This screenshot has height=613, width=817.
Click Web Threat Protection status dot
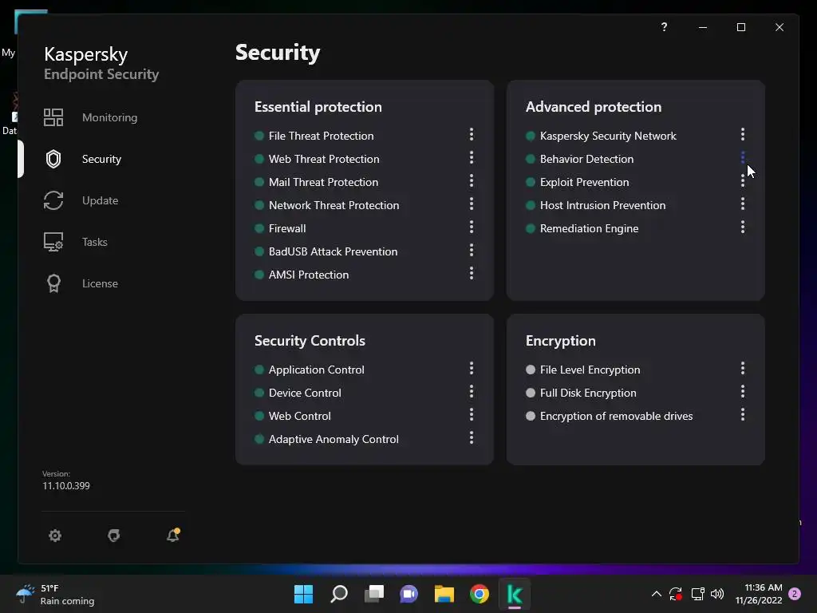pos(259,159)
